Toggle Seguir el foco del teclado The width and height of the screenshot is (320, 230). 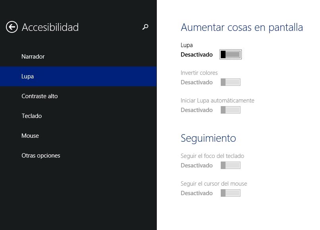coord(231,165)
